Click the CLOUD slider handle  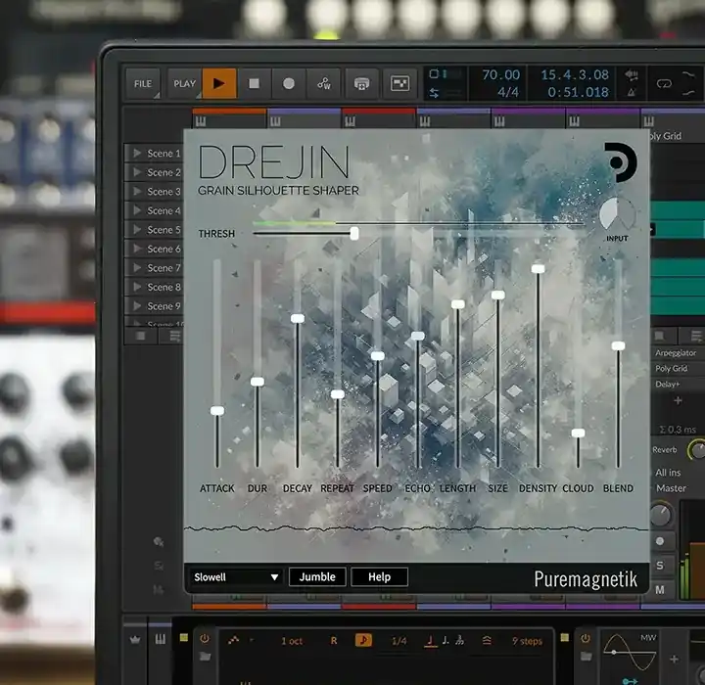pyautogui.click(x=579, y=433)
